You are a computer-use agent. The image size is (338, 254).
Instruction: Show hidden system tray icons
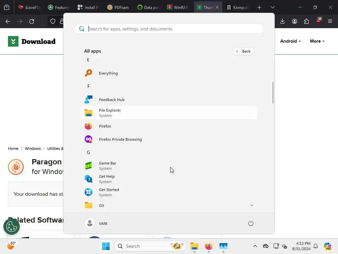255,246
